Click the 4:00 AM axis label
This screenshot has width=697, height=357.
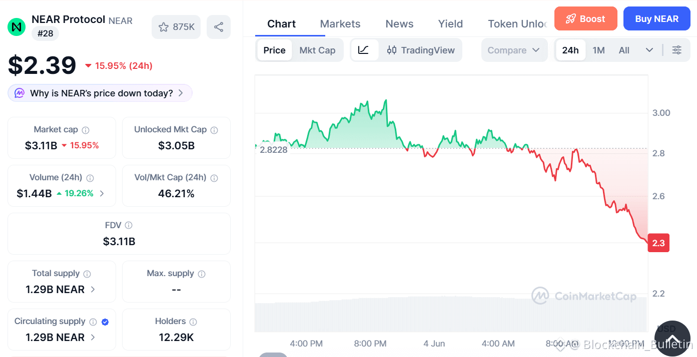click(498, 344)
